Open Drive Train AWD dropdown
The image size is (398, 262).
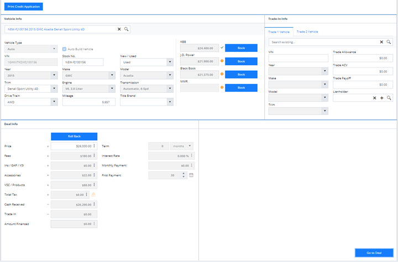(x=54, y=102)
